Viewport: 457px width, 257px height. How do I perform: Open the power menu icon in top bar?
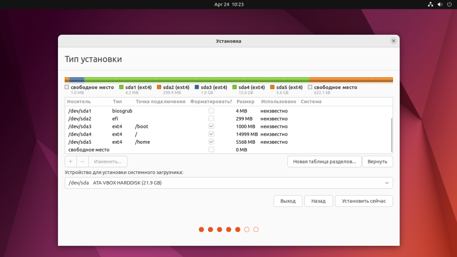[x=449, y=4]
